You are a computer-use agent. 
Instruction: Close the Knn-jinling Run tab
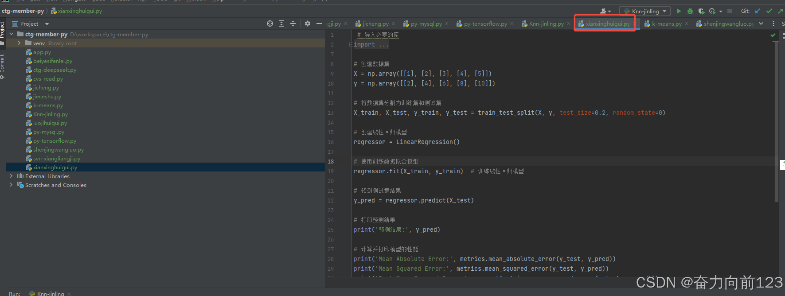(x=69, y=294)
